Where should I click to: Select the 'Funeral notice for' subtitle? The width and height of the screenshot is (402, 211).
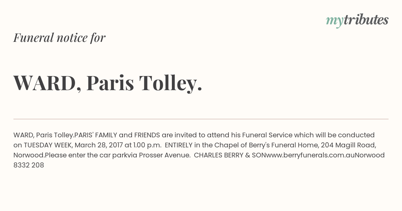(59, 38)
